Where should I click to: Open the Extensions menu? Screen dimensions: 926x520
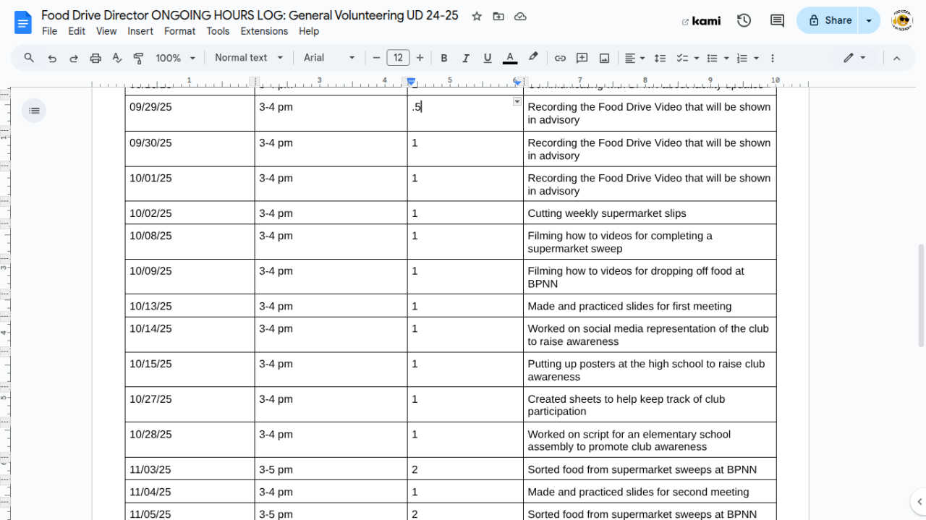(x=264, y=31)
